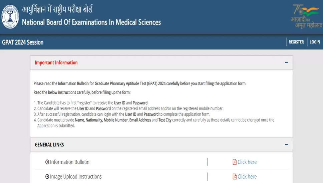Open the Information Bulletin 'Click here' link

247,162
